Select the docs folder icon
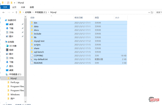This screenshot has width=162, height=105. point(32,30)
